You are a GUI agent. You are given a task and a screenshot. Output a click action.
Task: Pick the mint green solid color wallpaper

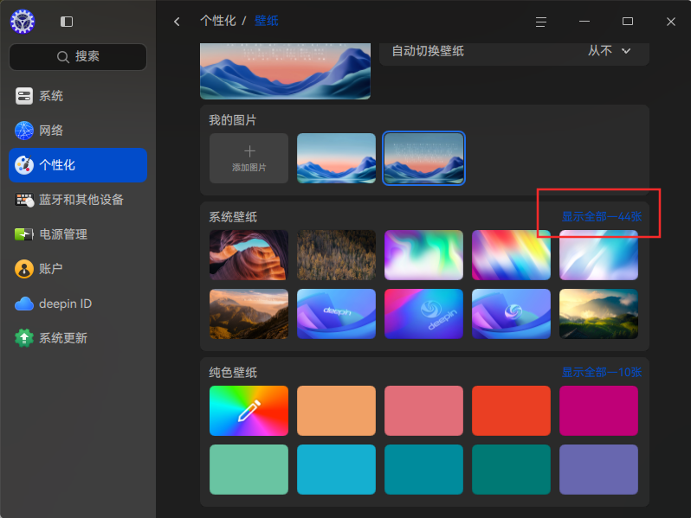tap(249, 470)
